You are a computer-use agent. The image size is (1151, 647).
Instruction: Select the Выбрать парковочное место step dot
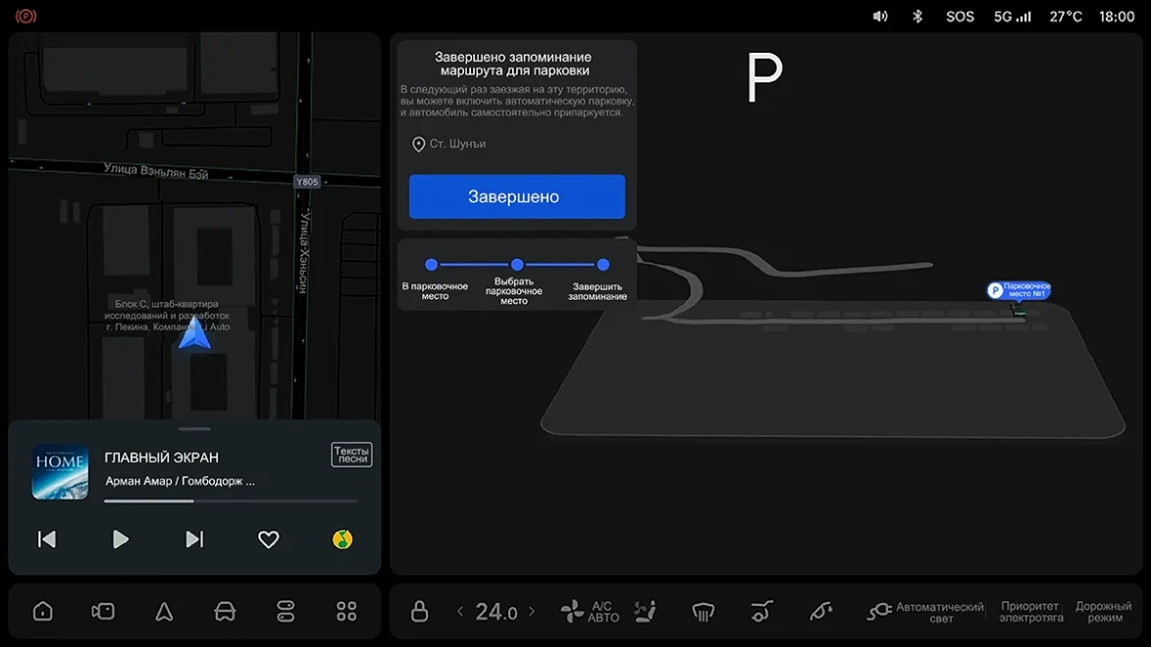point(517,264)
